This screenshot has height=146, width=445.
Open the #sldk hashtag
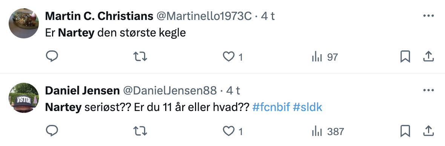pos(307,107)
